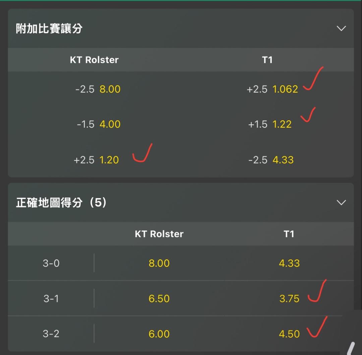Select T1 +2.5 odds 1.062
The width and height of the screenshot is (362, 355).
click(272, 89)
